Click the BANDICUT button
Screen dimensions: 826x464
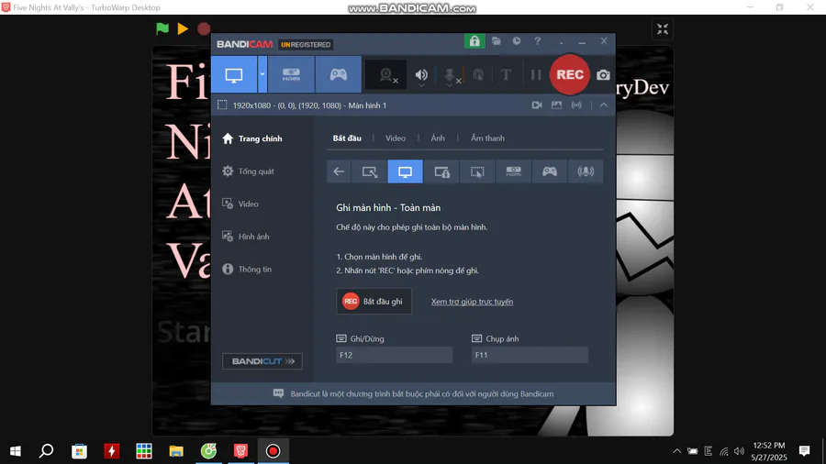tap(262, 361)
